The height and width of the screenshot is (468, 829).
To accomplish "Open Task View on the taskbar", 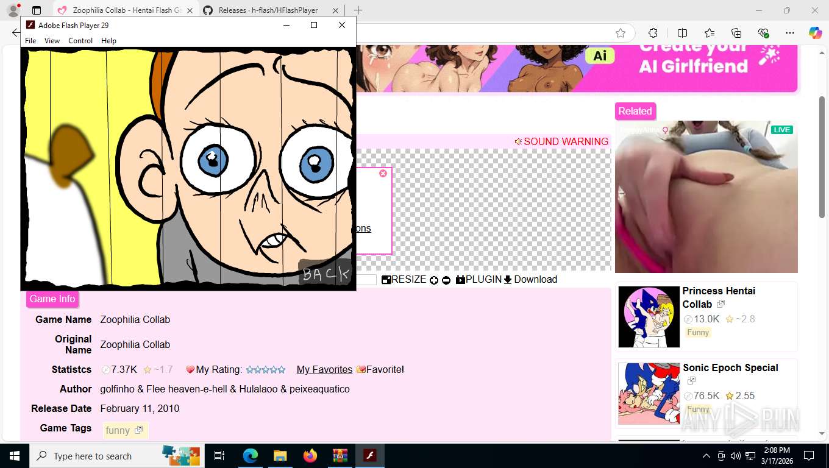I will click(x=219, y=456).
